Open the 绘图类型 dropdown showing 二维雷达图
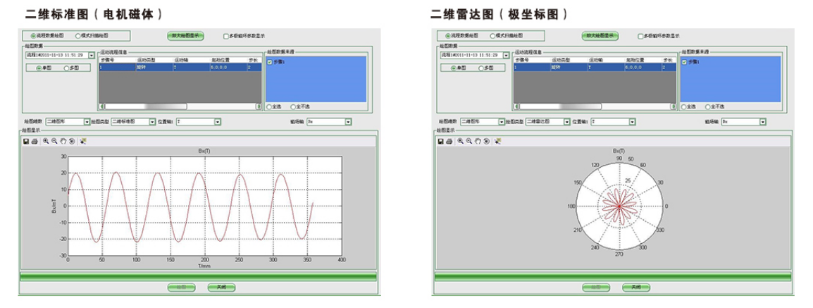Screen dimensions: 813x308 coord(567,121)
